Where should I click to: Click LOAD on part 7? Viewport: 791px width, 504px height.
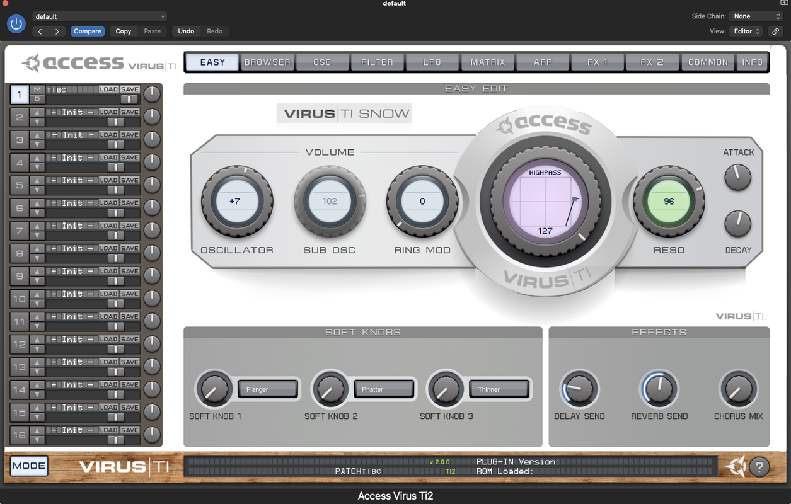[x=108, y=226]
